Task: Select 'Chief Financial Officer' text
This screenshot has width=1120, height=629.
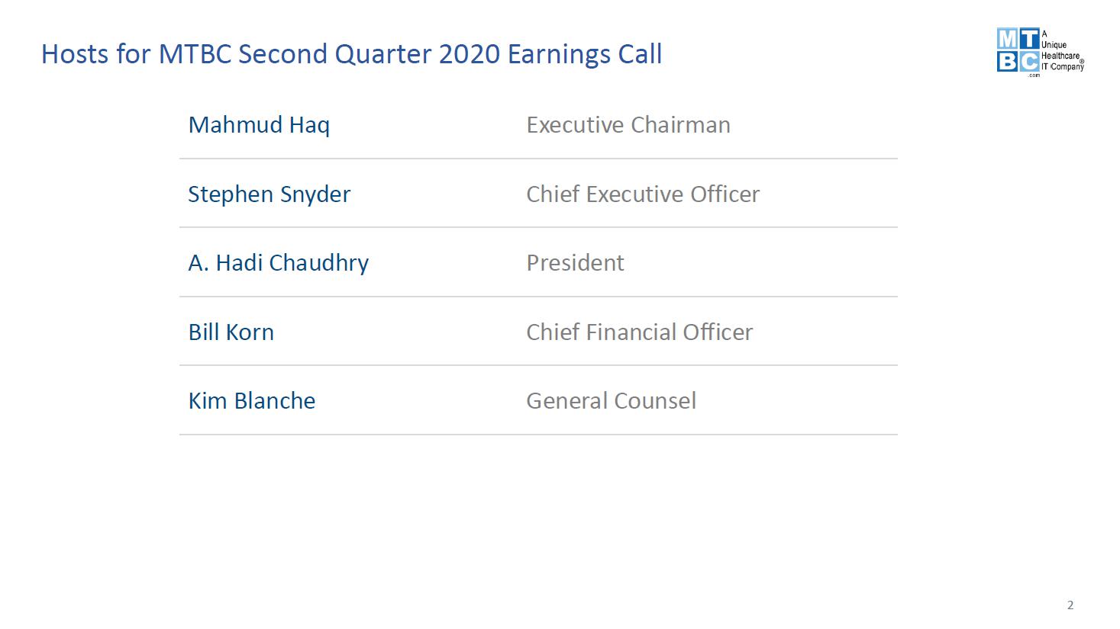Action: pyautogui.click(x=639, y=332)
